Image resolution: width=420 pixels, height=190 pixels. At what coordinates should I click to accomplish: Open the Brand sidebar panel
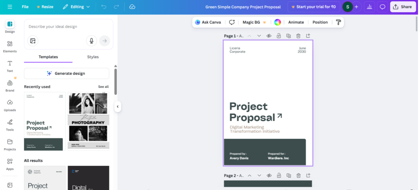click(x=10, y=86)
